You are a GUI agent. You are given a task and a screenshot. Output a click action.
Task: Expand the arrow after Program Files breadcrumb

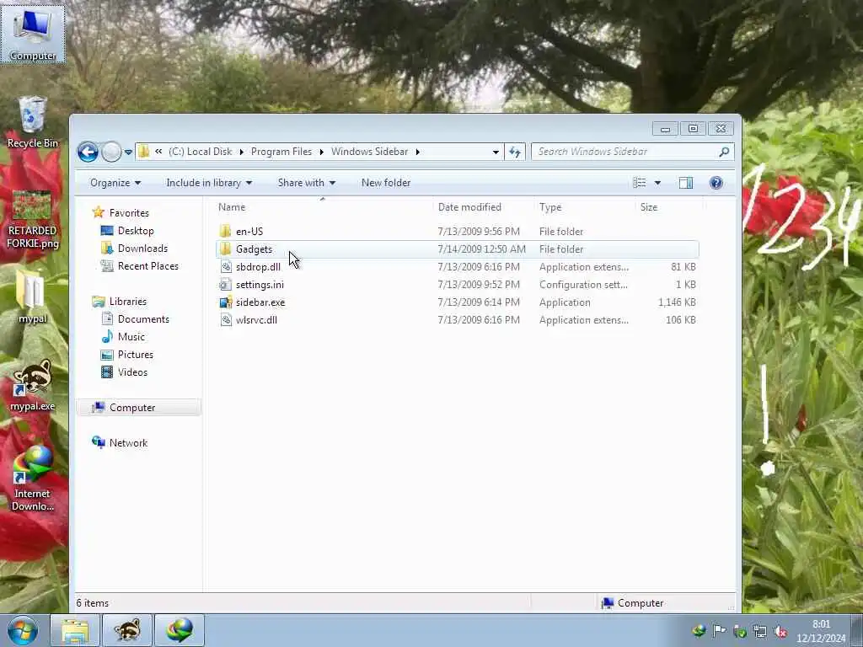click(321, 152)
